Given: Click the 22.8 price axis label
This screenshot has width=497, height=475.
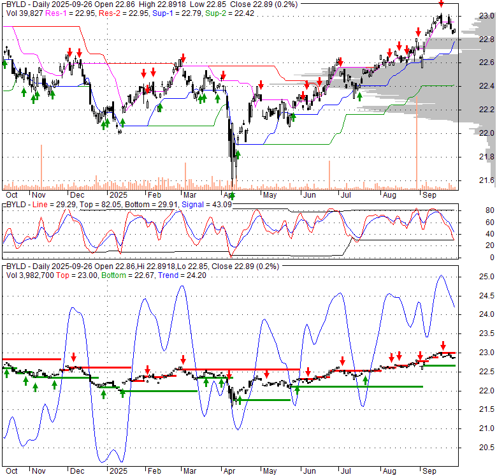Looking at the screenshot, I should [x=486, y=40].
